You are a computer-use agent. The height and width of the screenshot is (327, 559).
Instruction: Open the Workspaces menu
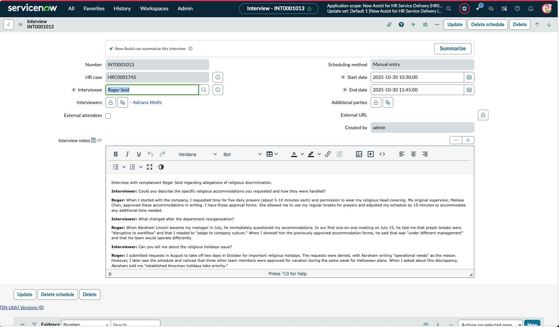coord(155,9)
